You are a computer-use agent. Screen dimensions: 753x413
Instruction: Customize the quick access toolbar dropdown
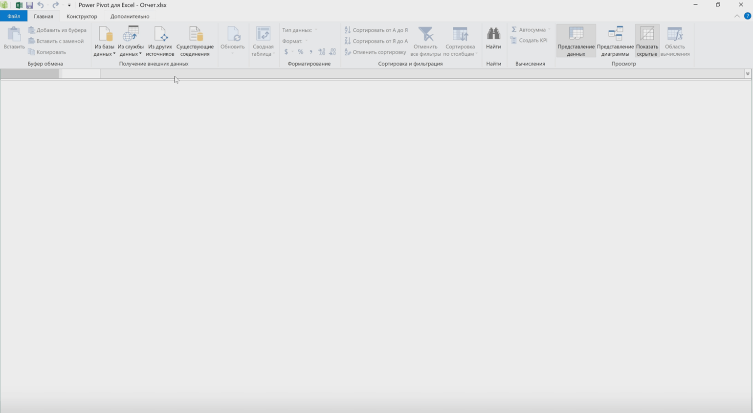click(x=69, y=5)
